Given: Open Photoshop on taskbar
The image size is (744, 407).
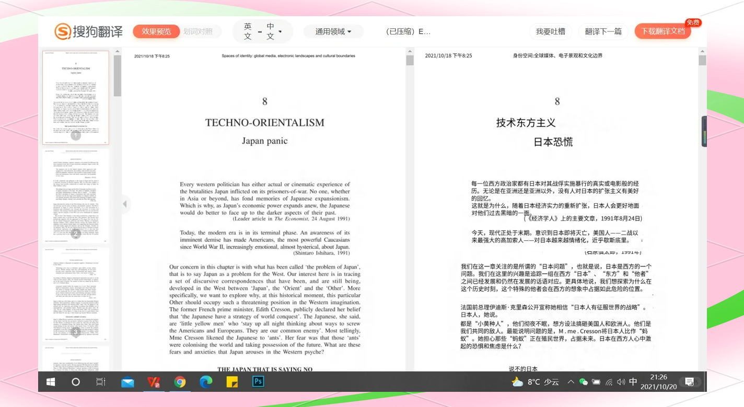Looking at the screenshot, I should pos(258,382).
